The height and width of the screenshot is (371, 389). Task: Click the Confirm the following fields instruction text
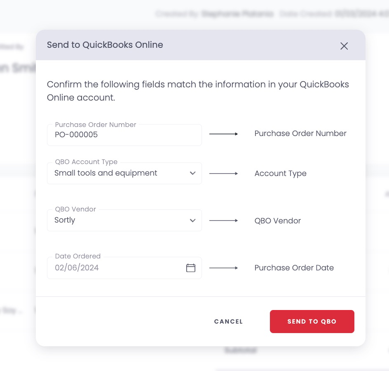click(x=198, y=91)
